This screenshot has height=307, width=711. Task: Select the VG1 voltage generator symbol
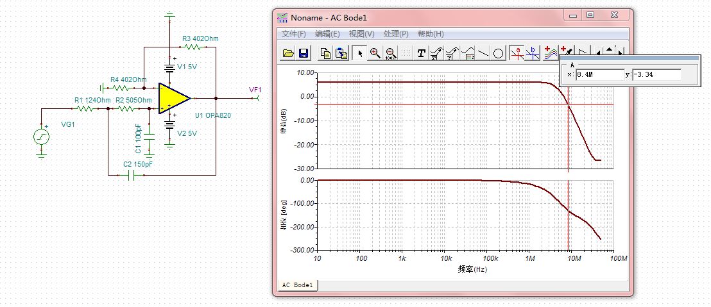41,137
